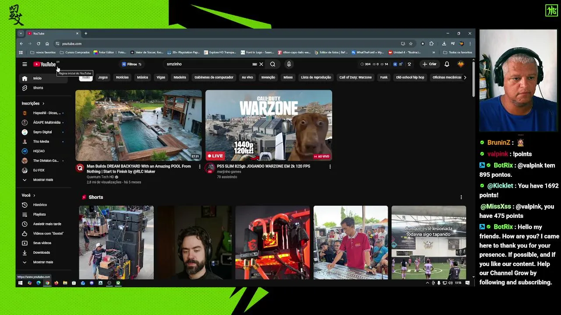Open the speaker stack Short
561x315 pixels.
coord(116,242)
